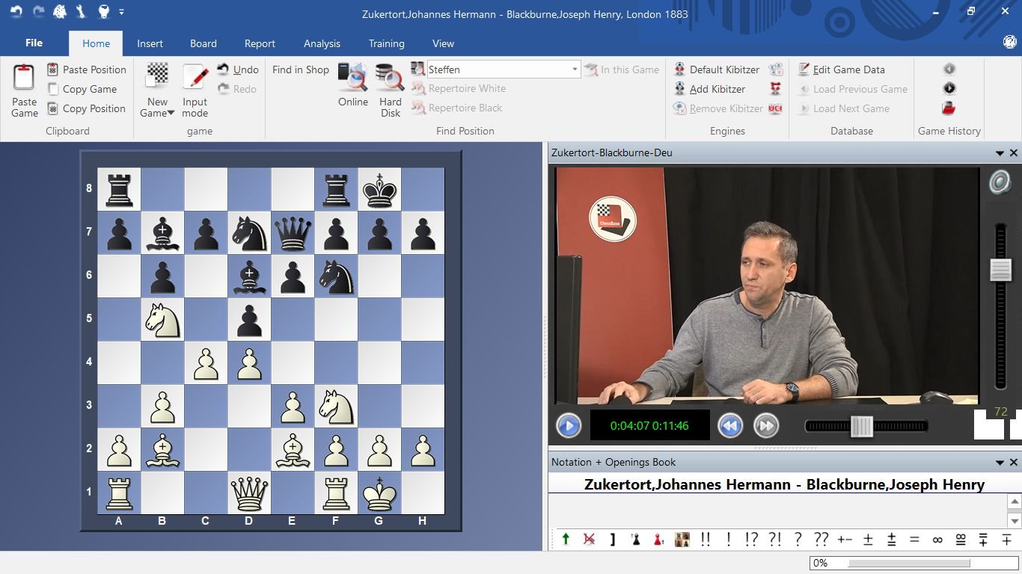Click Add Kibitzer engine icon
The height and width of the screenshot is (574, 1022).
[x=679, y=89]
